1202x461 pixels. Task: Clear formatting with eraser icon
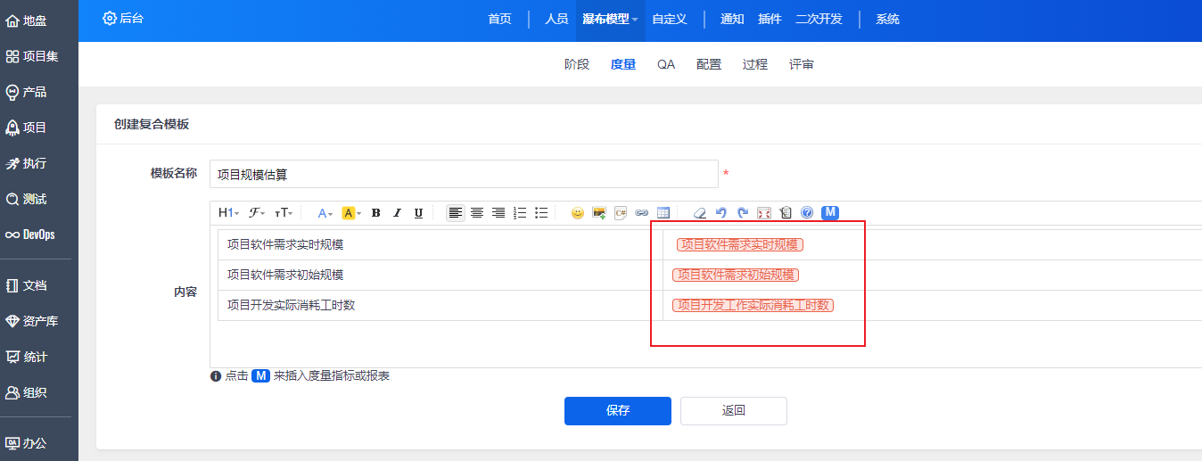coord(700,213)
